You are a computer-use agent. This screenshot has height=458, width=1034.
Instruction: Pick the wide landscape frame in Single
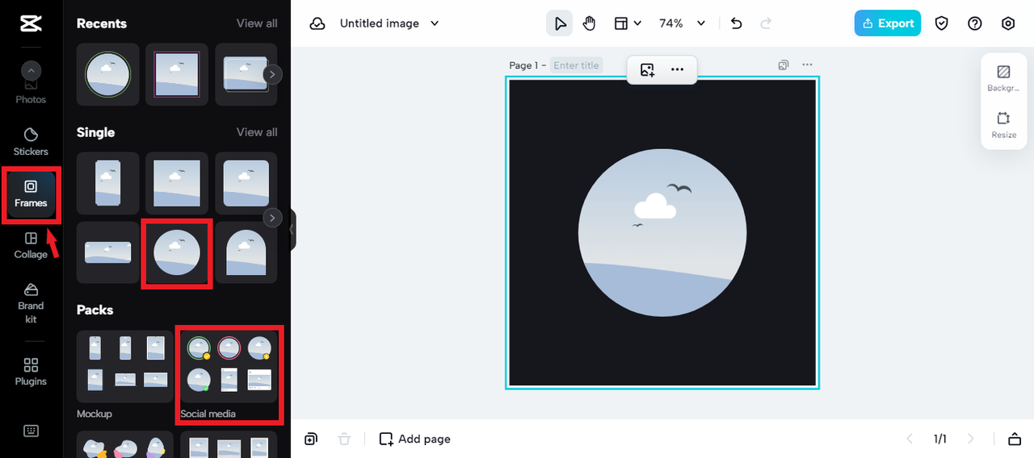[107, 252]
